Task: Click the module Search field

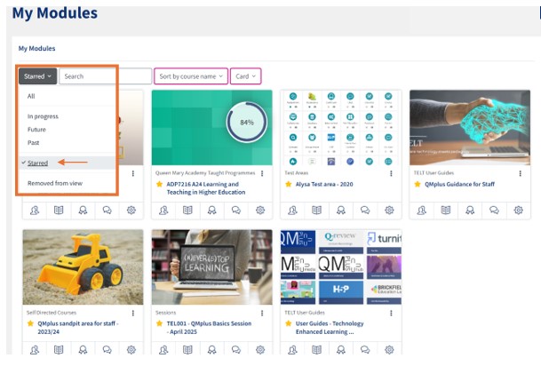Action: pyautogui.click(x=105, y=76)
